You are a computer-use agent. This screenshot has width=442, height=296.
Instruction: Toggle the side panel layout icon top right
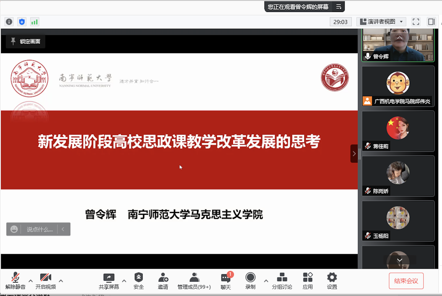click(x=431, y=22)
